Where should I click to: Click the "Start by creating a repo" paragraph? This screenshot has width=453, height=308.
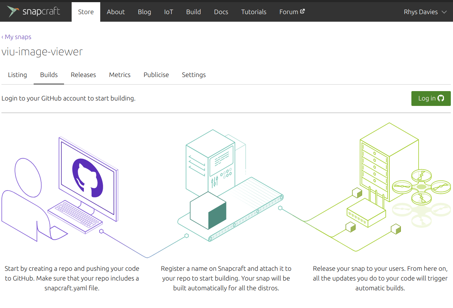point(72,279)
